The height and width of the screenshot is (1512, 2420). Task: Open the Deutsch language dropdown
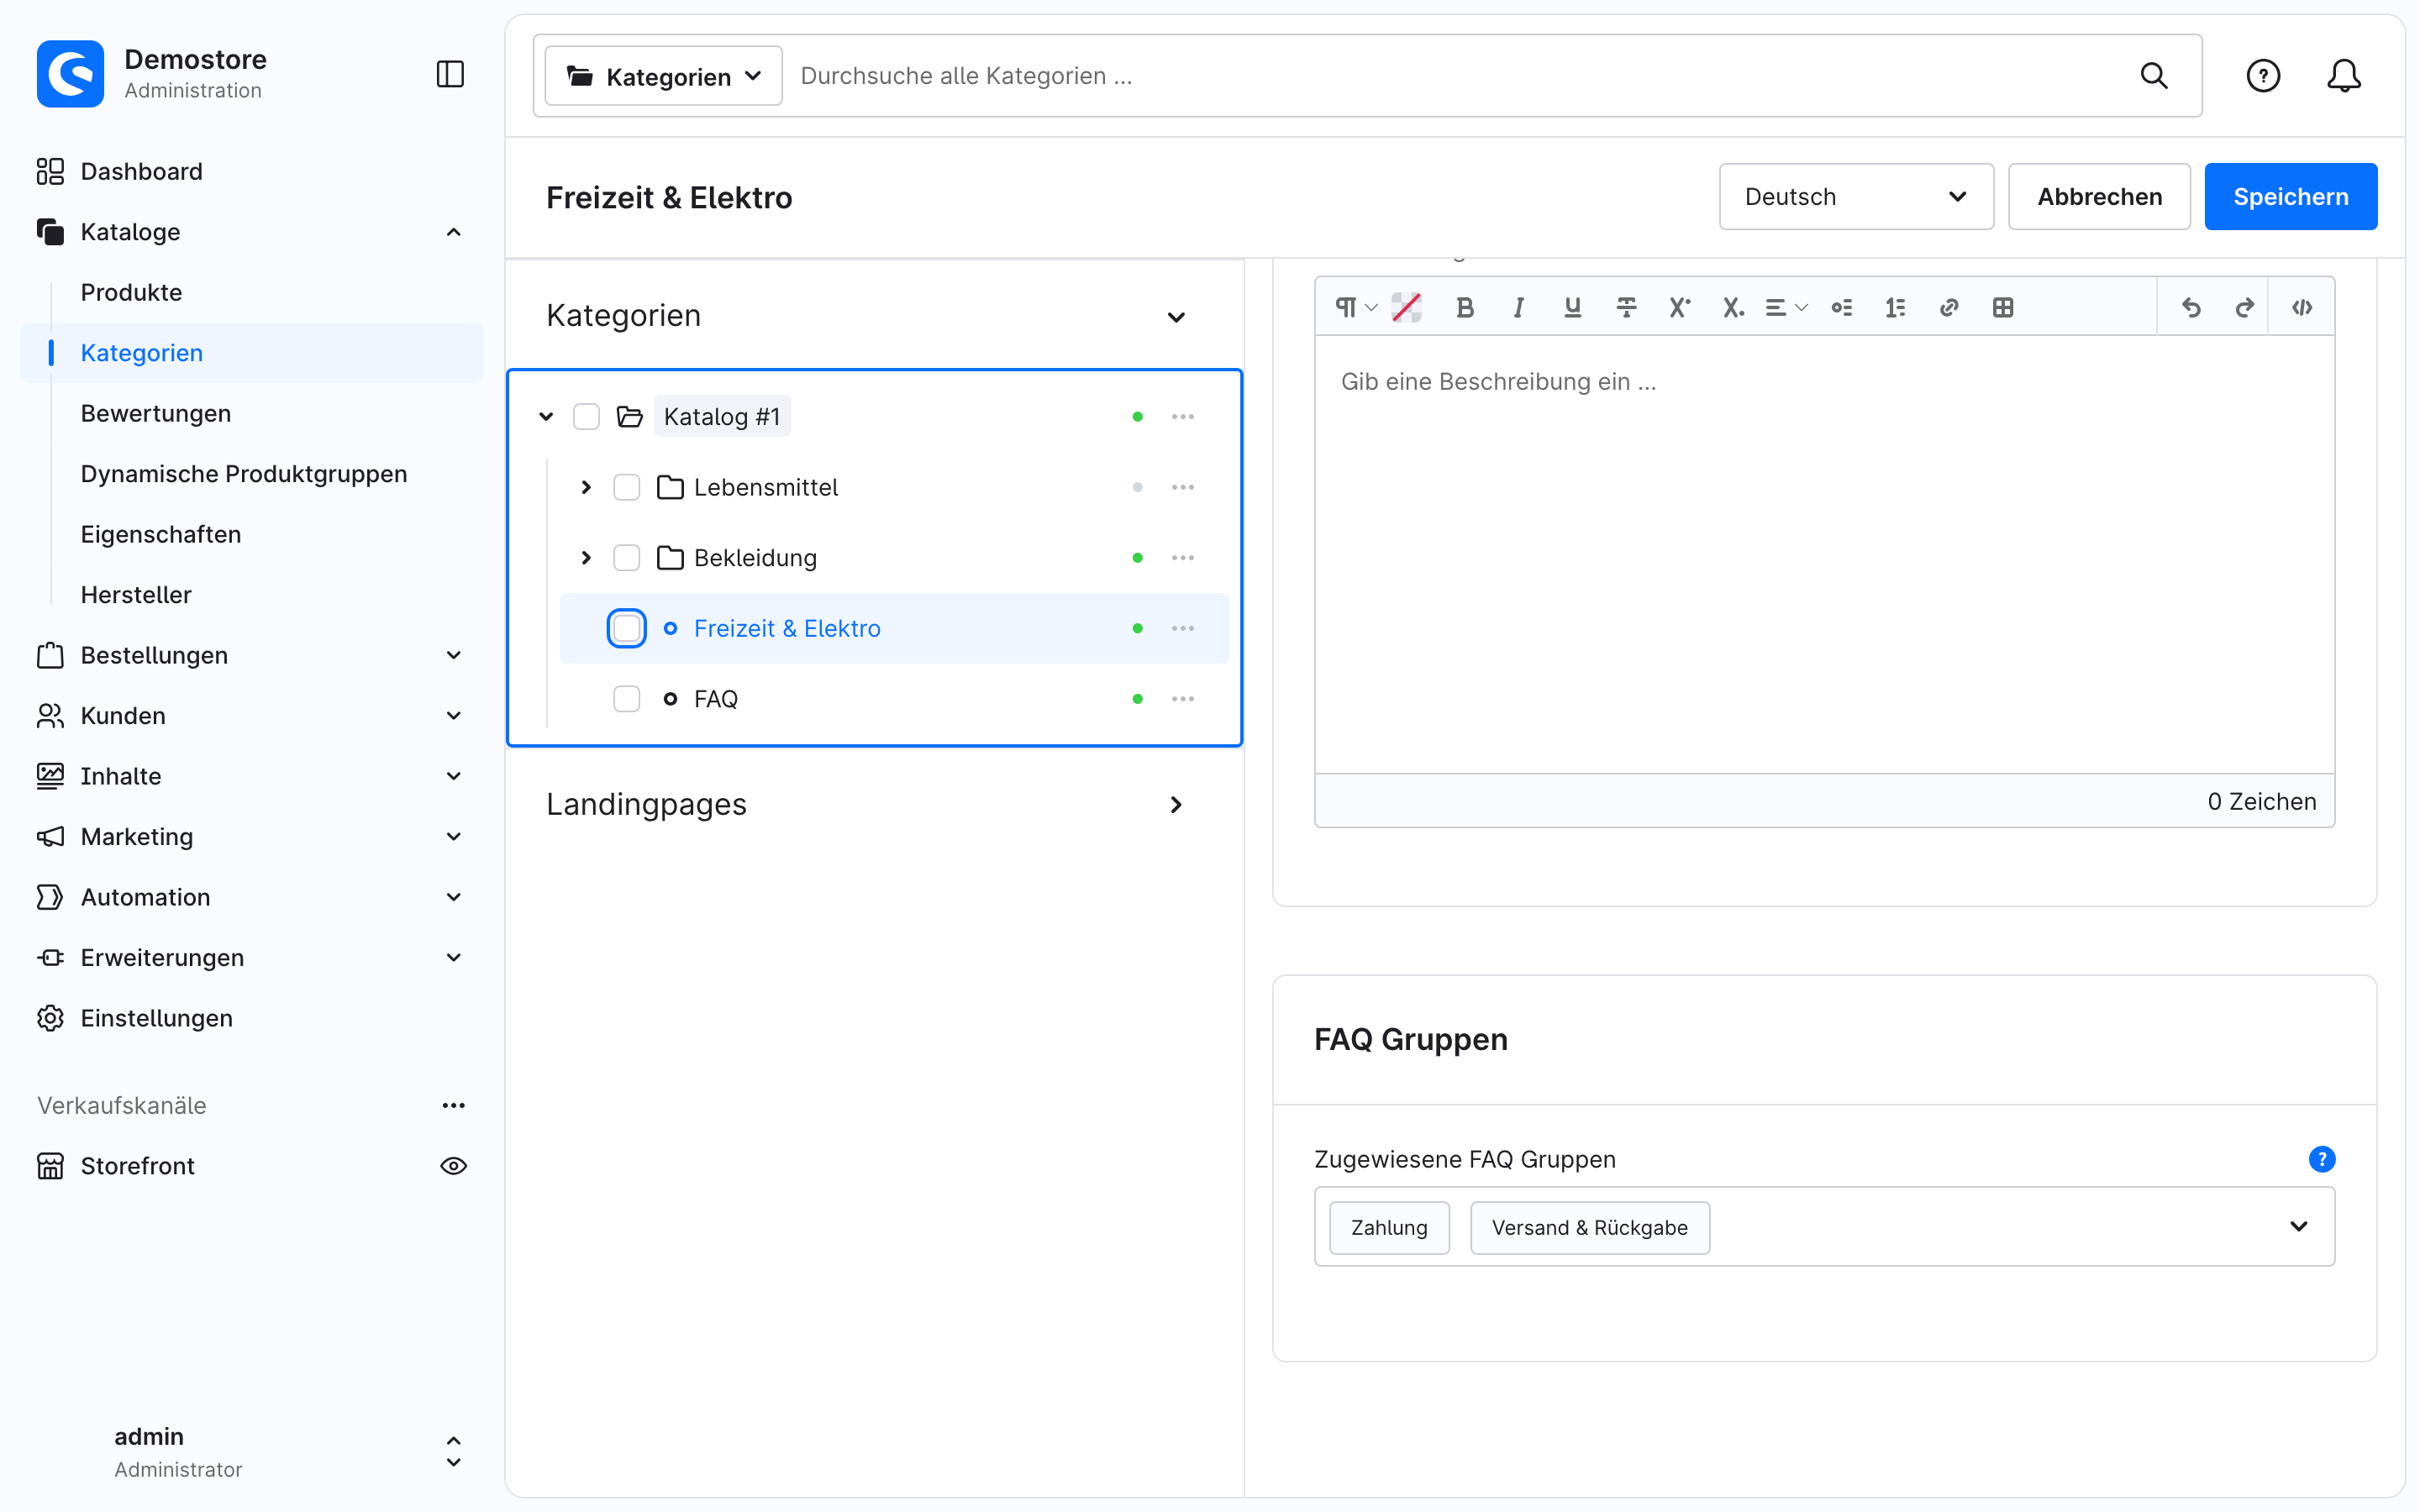tap(1856, 196)
